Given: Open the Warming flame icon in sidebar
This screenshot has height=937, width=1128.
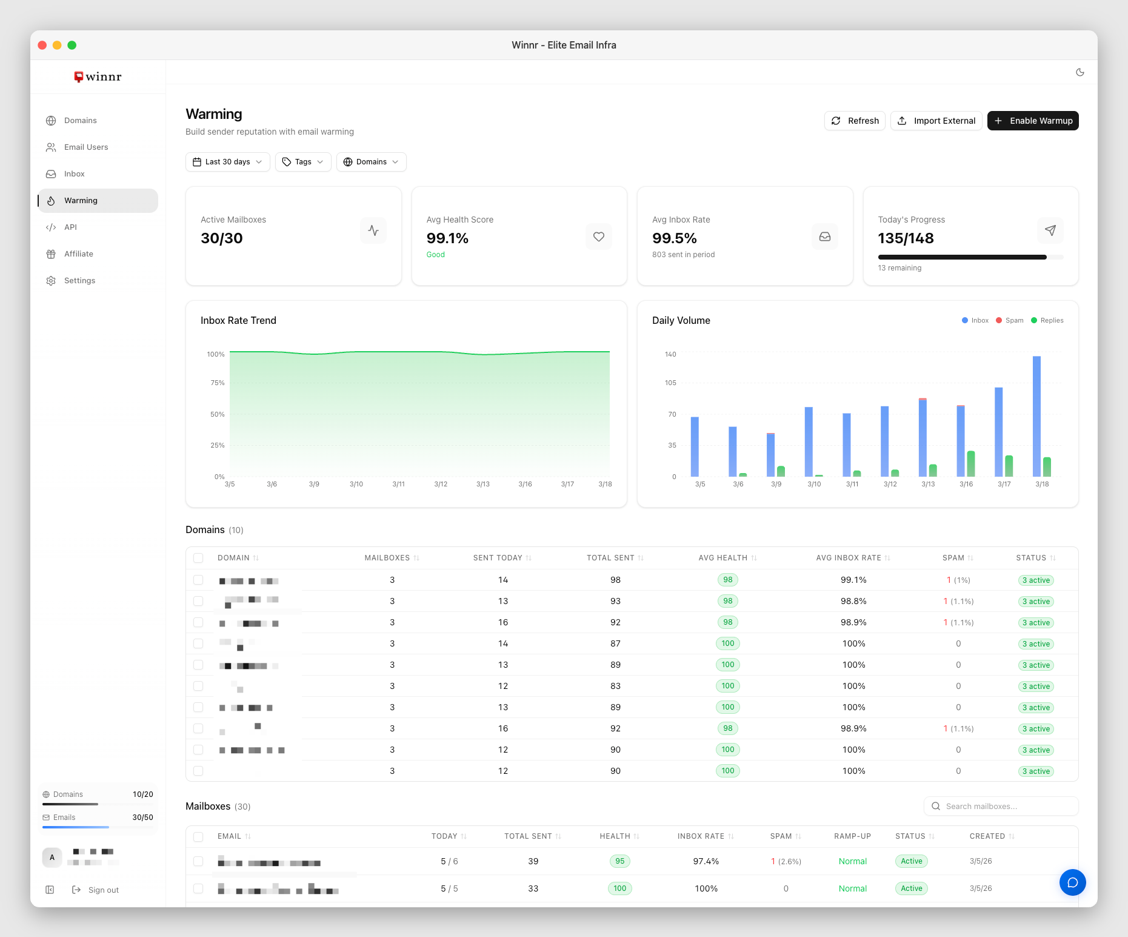Looking at the screenshot, I should pyautogui.click(x=52, y=200).
